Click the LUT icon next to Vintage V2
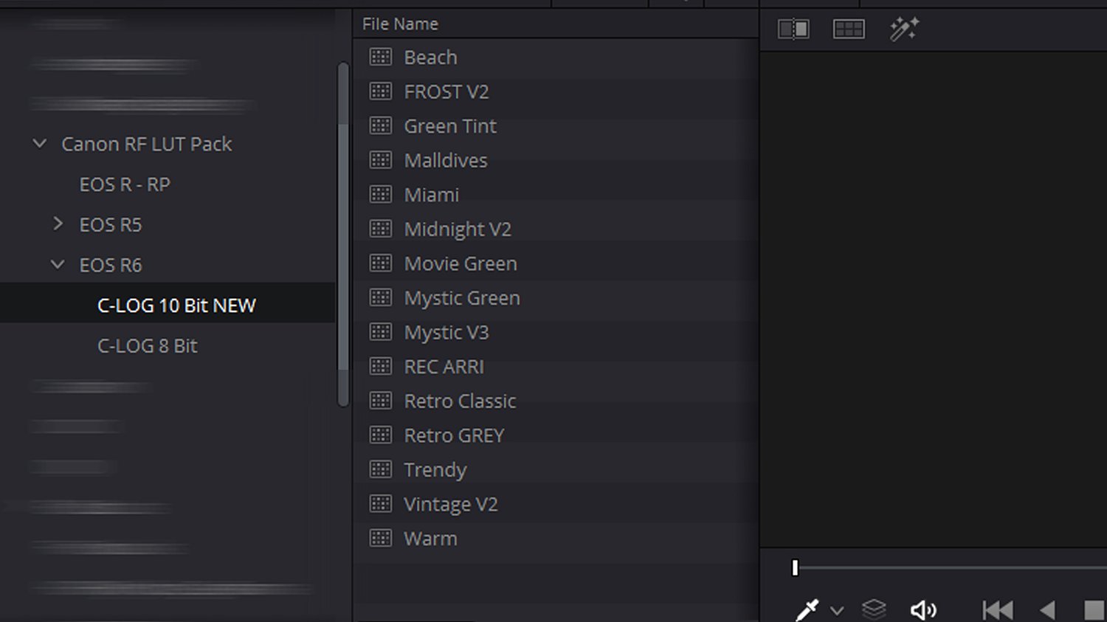This screenshot has height=622, width=1107. coord(381,504)
